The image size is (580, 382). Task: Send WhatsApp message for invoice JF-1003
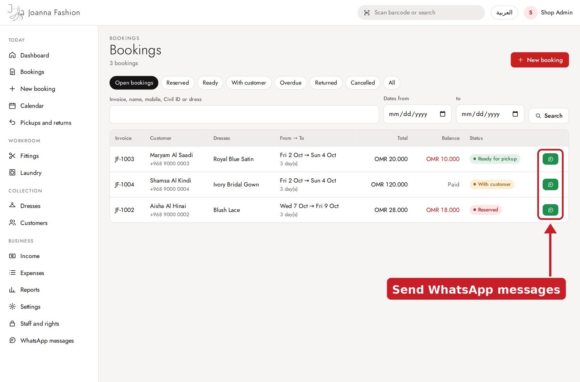(550, 159)
